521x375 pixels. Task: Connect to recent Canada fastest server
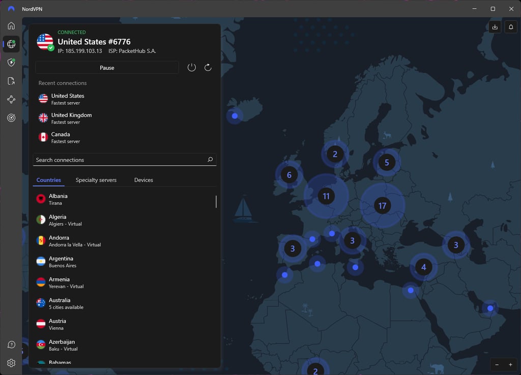coord(125,137)
